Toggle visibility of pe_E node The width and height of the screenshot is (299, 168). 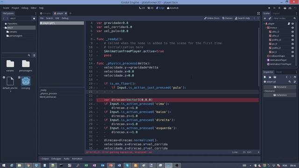(x=293, y=52)
